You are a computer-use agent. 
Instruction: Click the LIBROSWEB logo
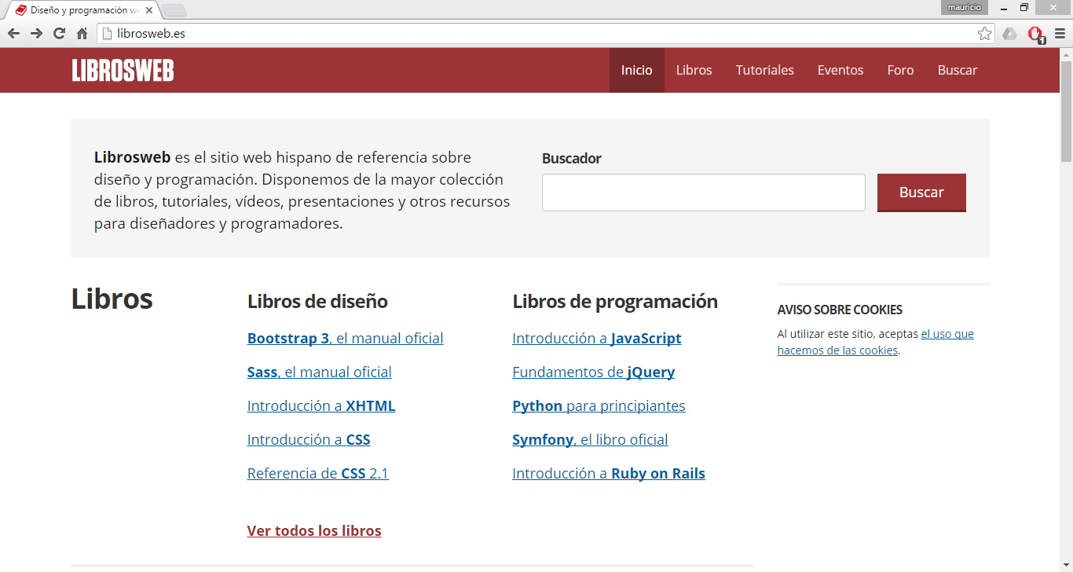(123, 70)
